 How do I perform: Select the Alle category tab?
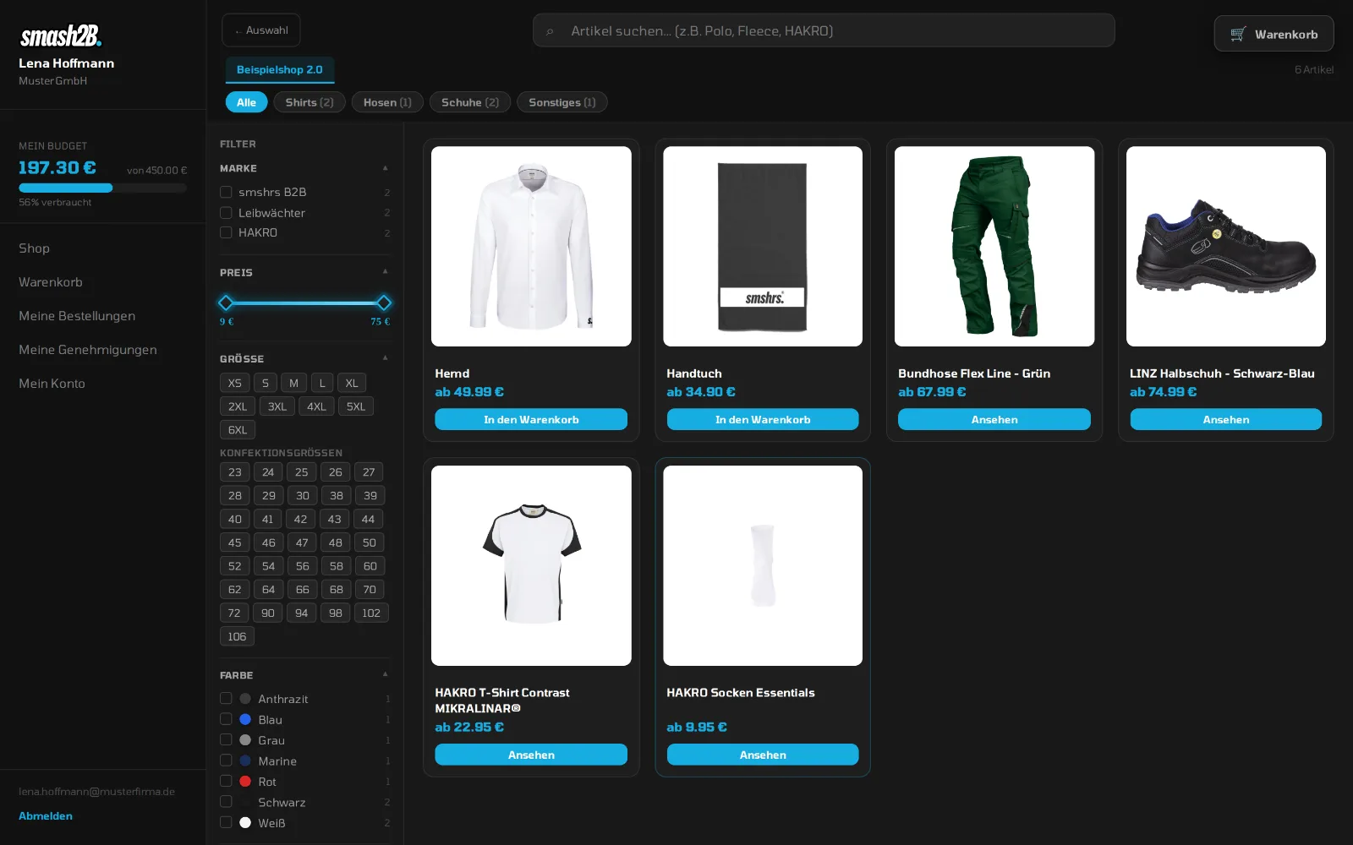pyautogui.click(x=246, y=102)
